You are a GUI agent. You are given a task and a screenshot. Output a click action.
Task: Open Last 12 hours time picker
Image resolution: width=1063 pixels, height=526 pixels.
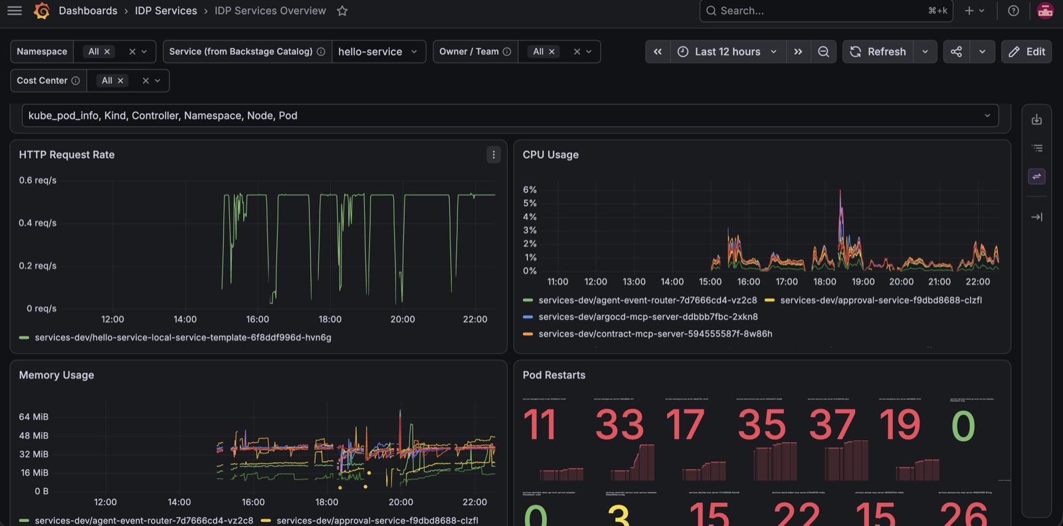click(727, 51)
